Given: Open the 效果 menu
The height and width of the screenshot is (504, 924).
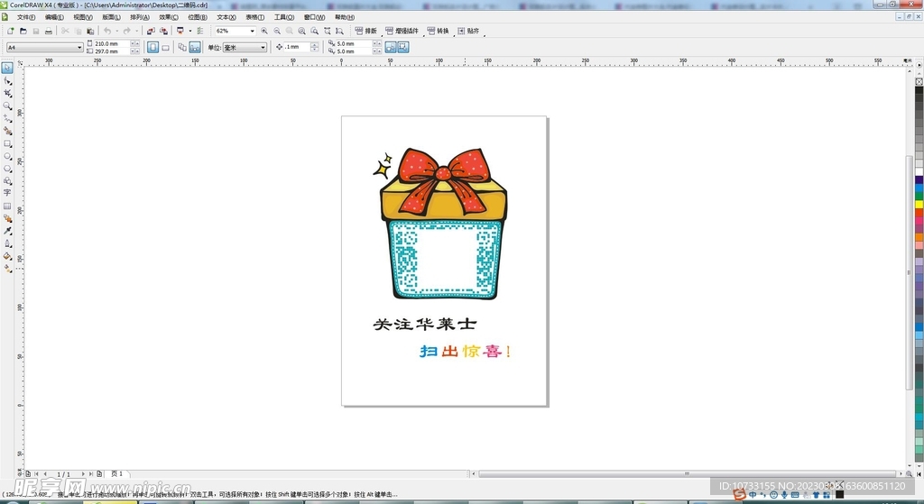Looking at the screenshot, I should (169, 17).
